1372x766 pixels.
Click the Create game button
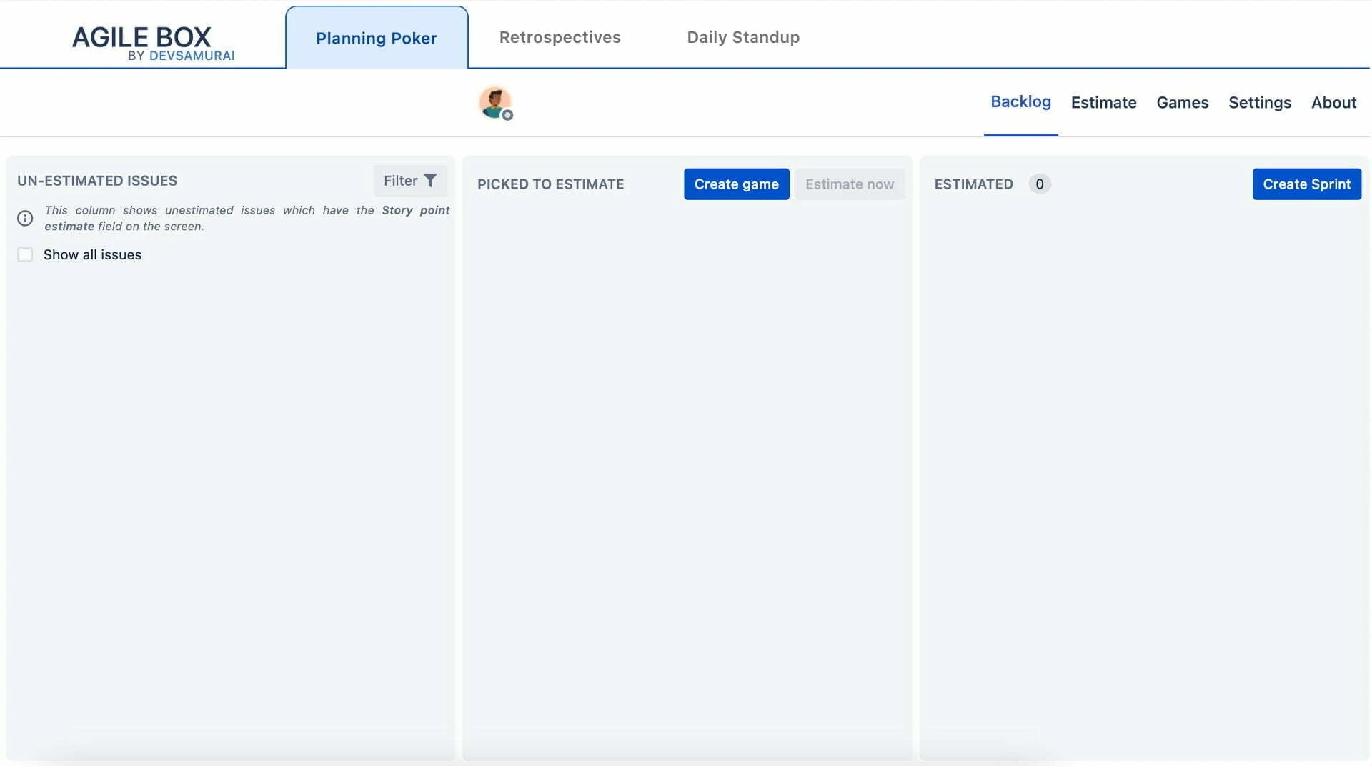(x=736, y=184)
